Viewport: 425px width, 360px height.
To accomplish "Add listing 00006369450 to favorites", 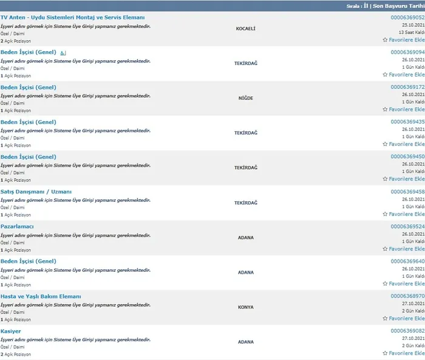I will [406, 179].
